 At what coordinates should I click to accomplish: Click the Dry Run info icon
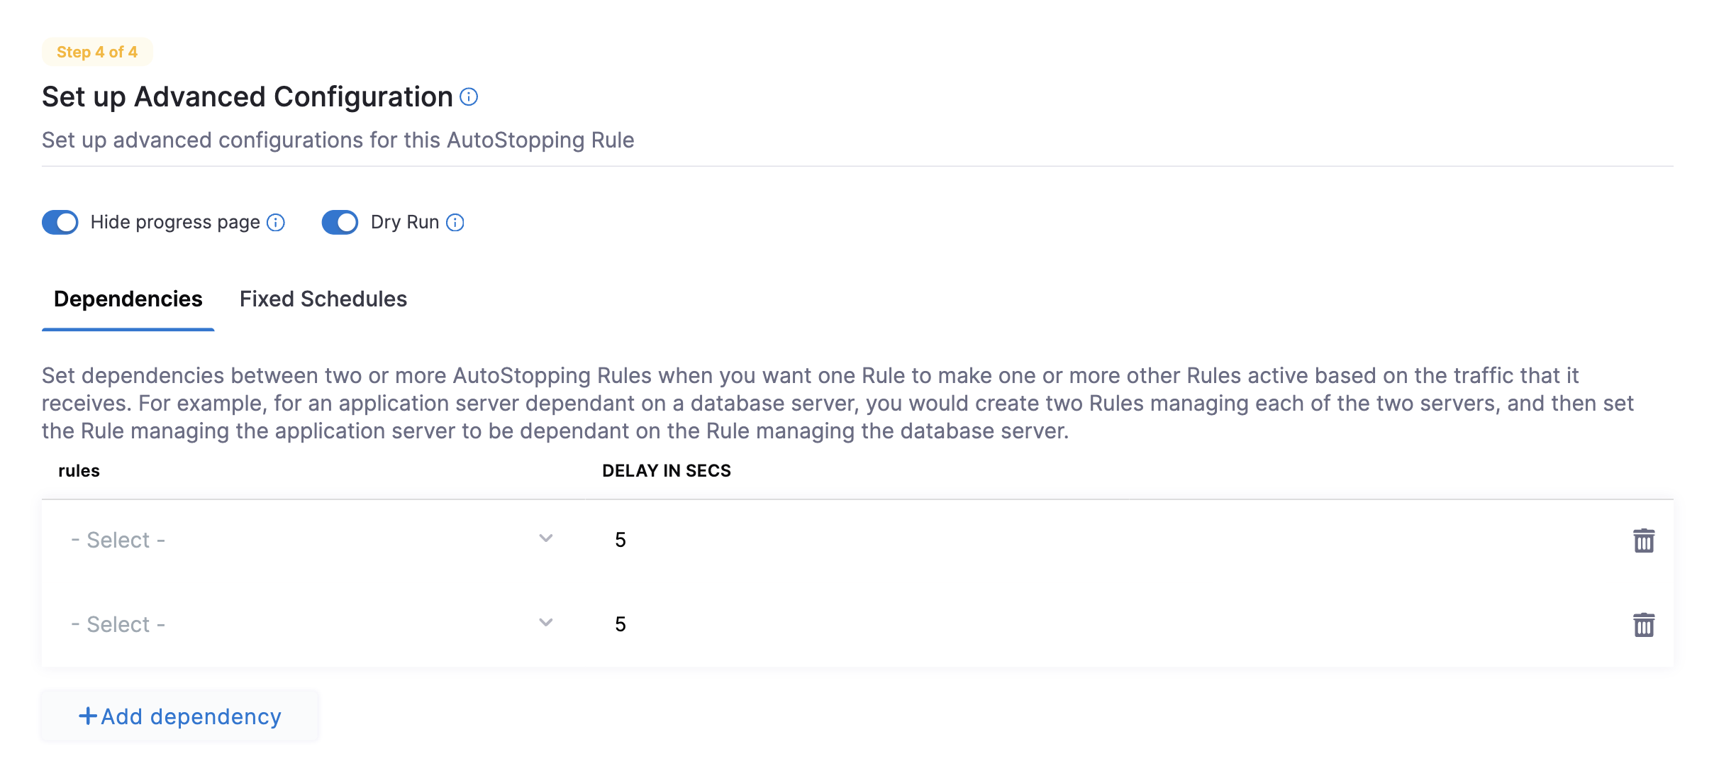point(455,223)
